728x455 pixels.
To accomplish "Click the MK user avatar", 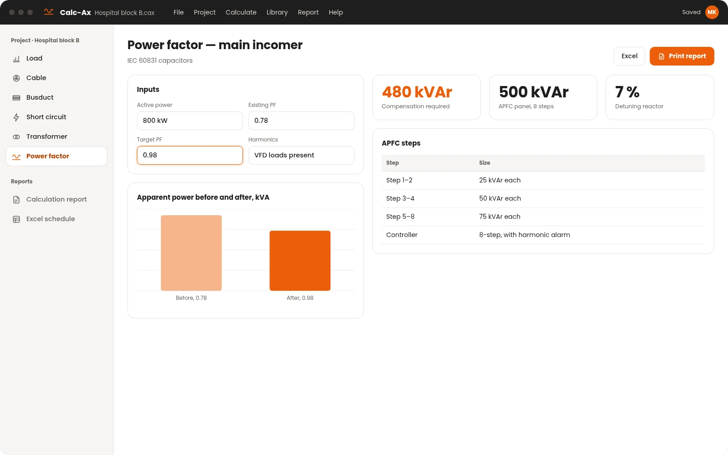I will 712,12.
